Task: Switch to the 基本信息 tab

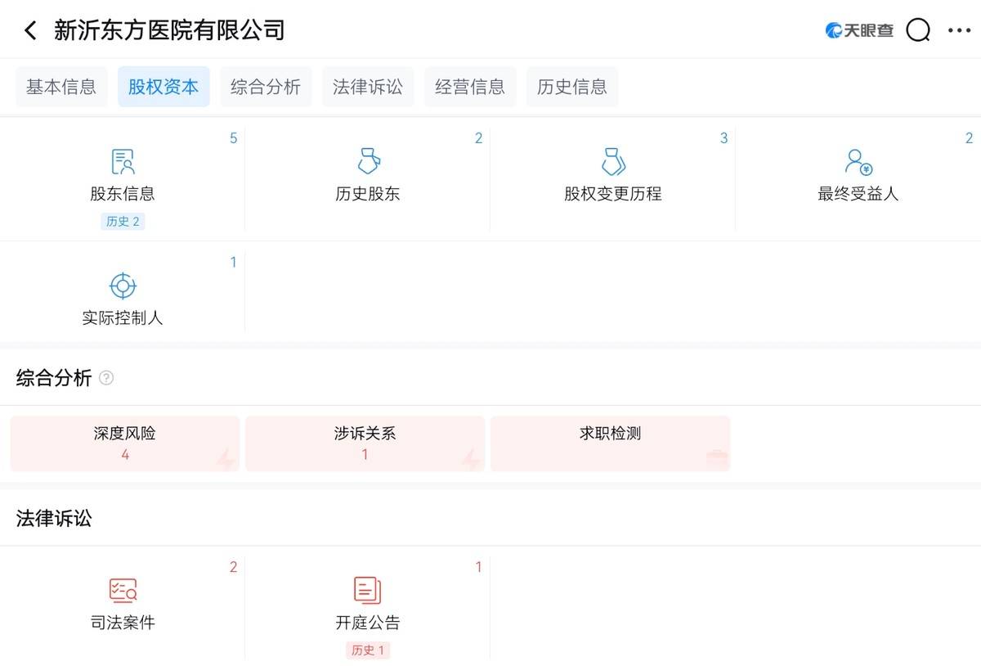Action: click(61, 86)
